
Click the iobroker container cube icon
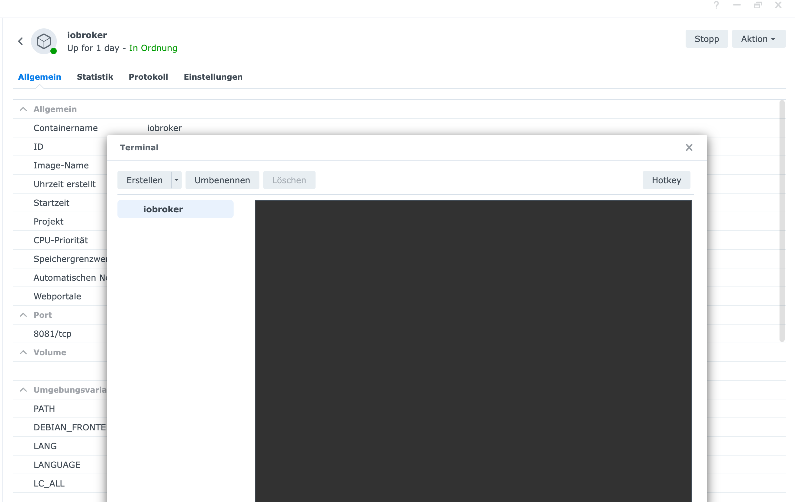(44, 41)
